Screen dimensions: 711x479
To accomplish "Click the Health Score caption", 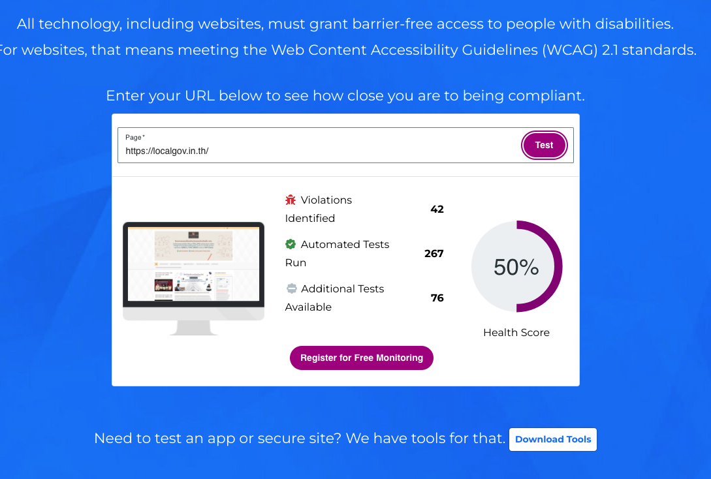I will (x=516, y=333).
